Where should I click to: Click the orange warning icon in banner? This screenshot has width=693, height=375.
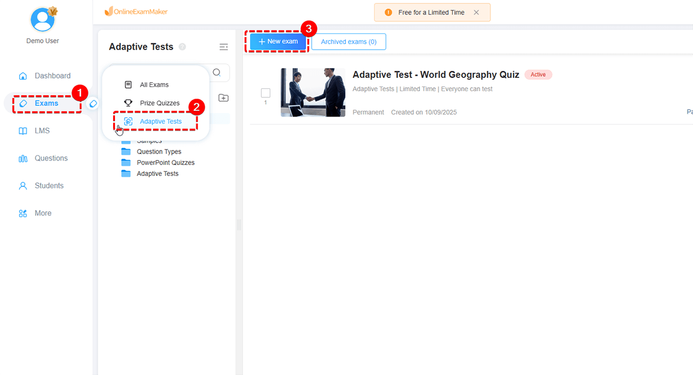(388, 12)
